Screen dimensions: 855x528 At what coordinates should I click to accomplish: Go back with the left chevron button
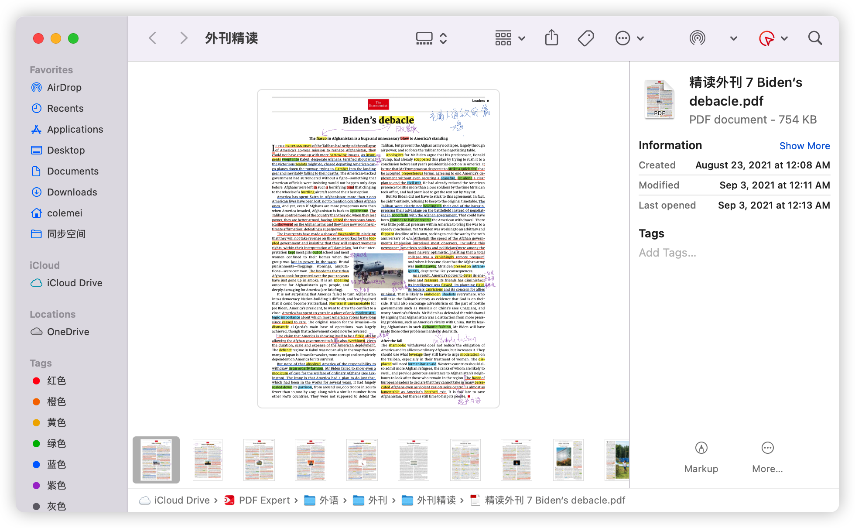pyautogui.click(x=153, y=38)
